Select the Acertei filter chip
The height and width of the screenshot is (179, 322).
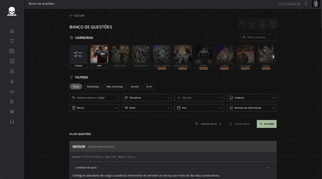[x=135, y=86]
